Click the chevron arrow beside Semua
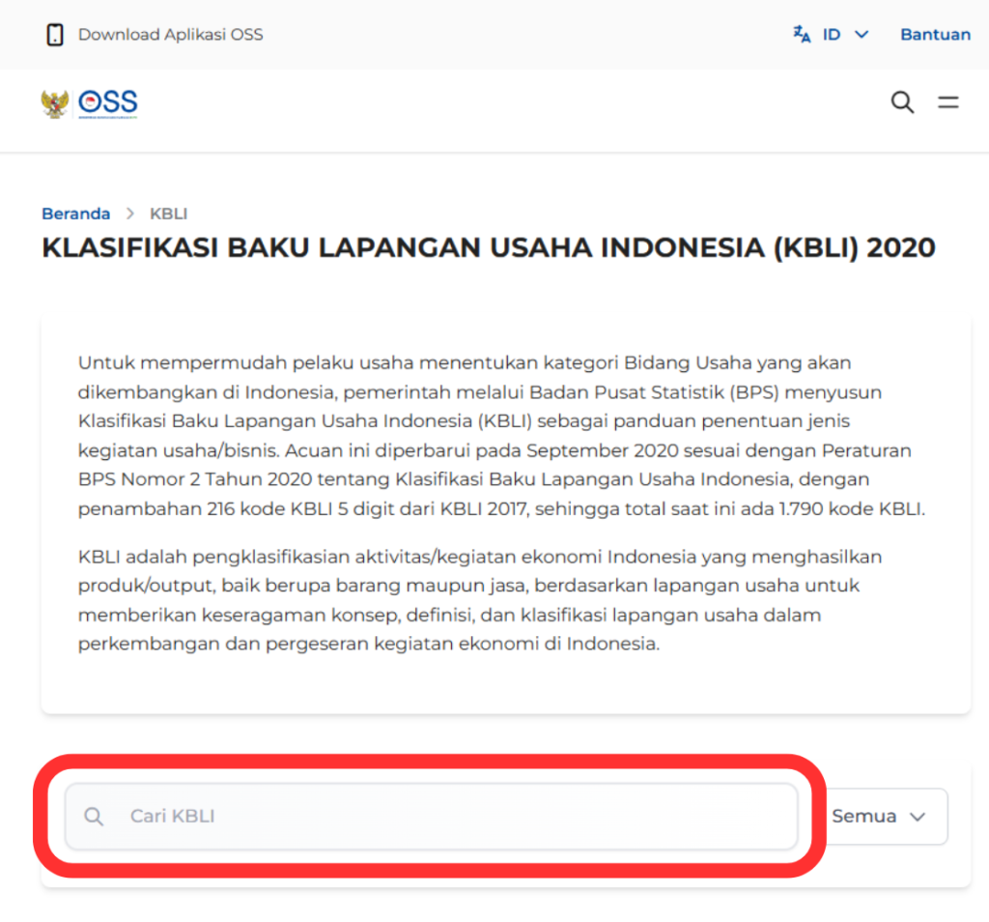989x922 pixels. click(x=918, y=817)
